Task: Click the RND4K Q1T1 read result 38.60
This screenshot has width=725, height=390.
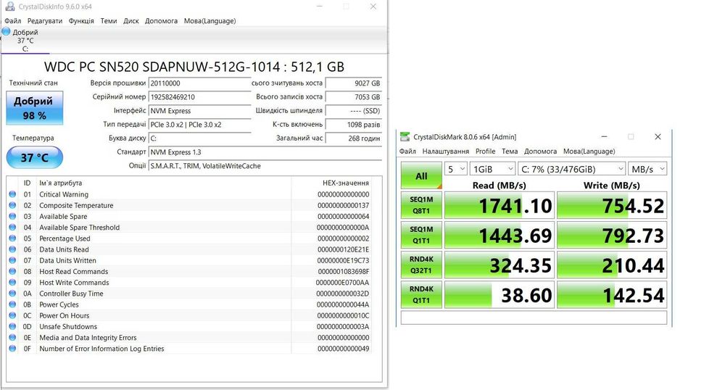Action: coord(499,294)
